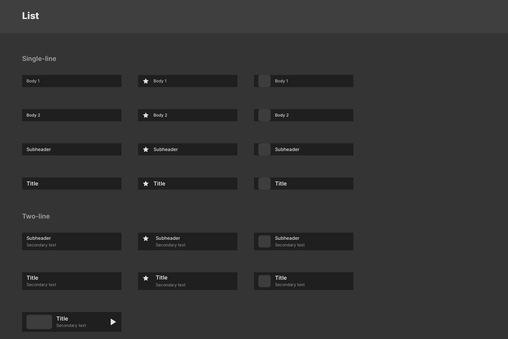Click Body 1 text in star row

tap(160, 81)
